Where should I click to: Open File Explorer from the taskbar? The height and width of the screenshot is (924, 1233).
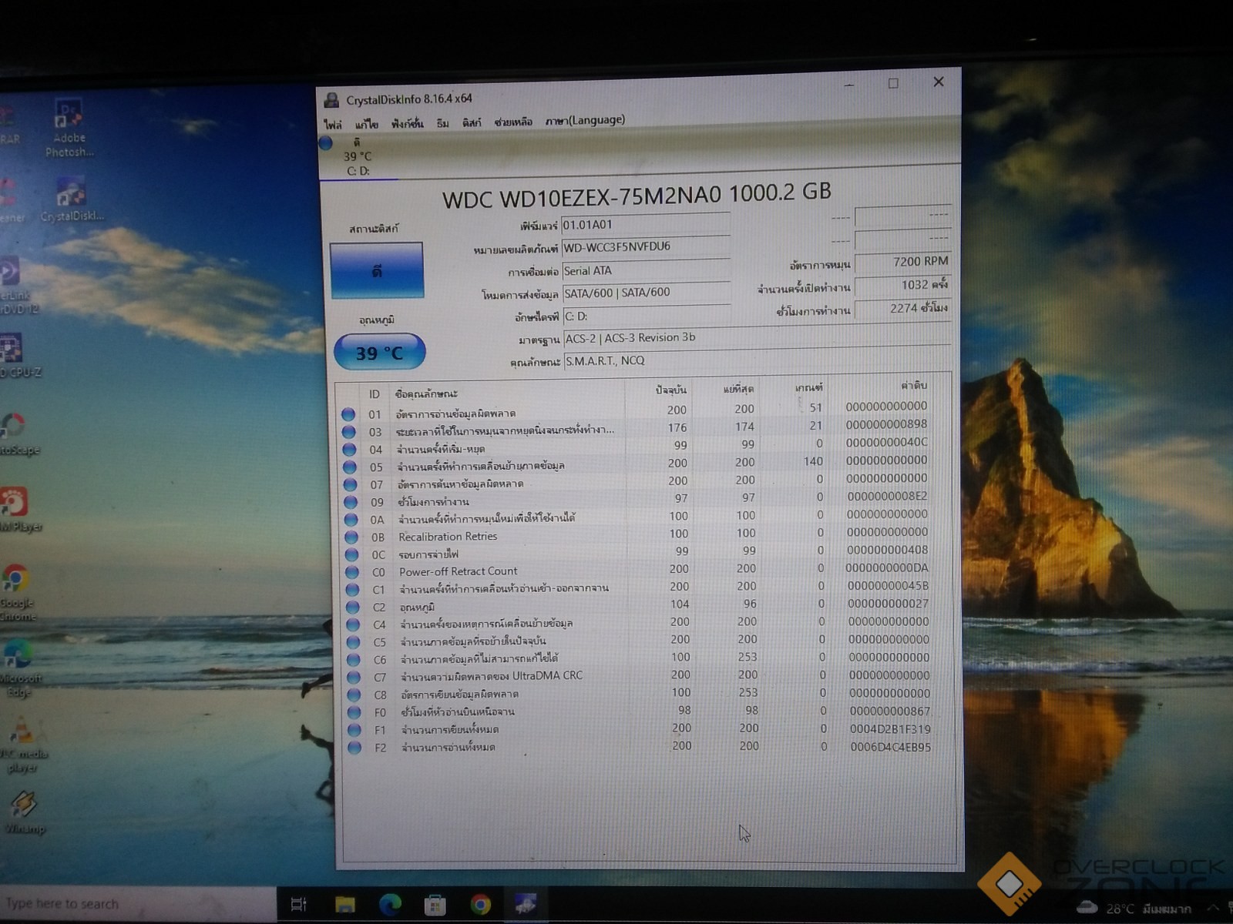[344, 904]
